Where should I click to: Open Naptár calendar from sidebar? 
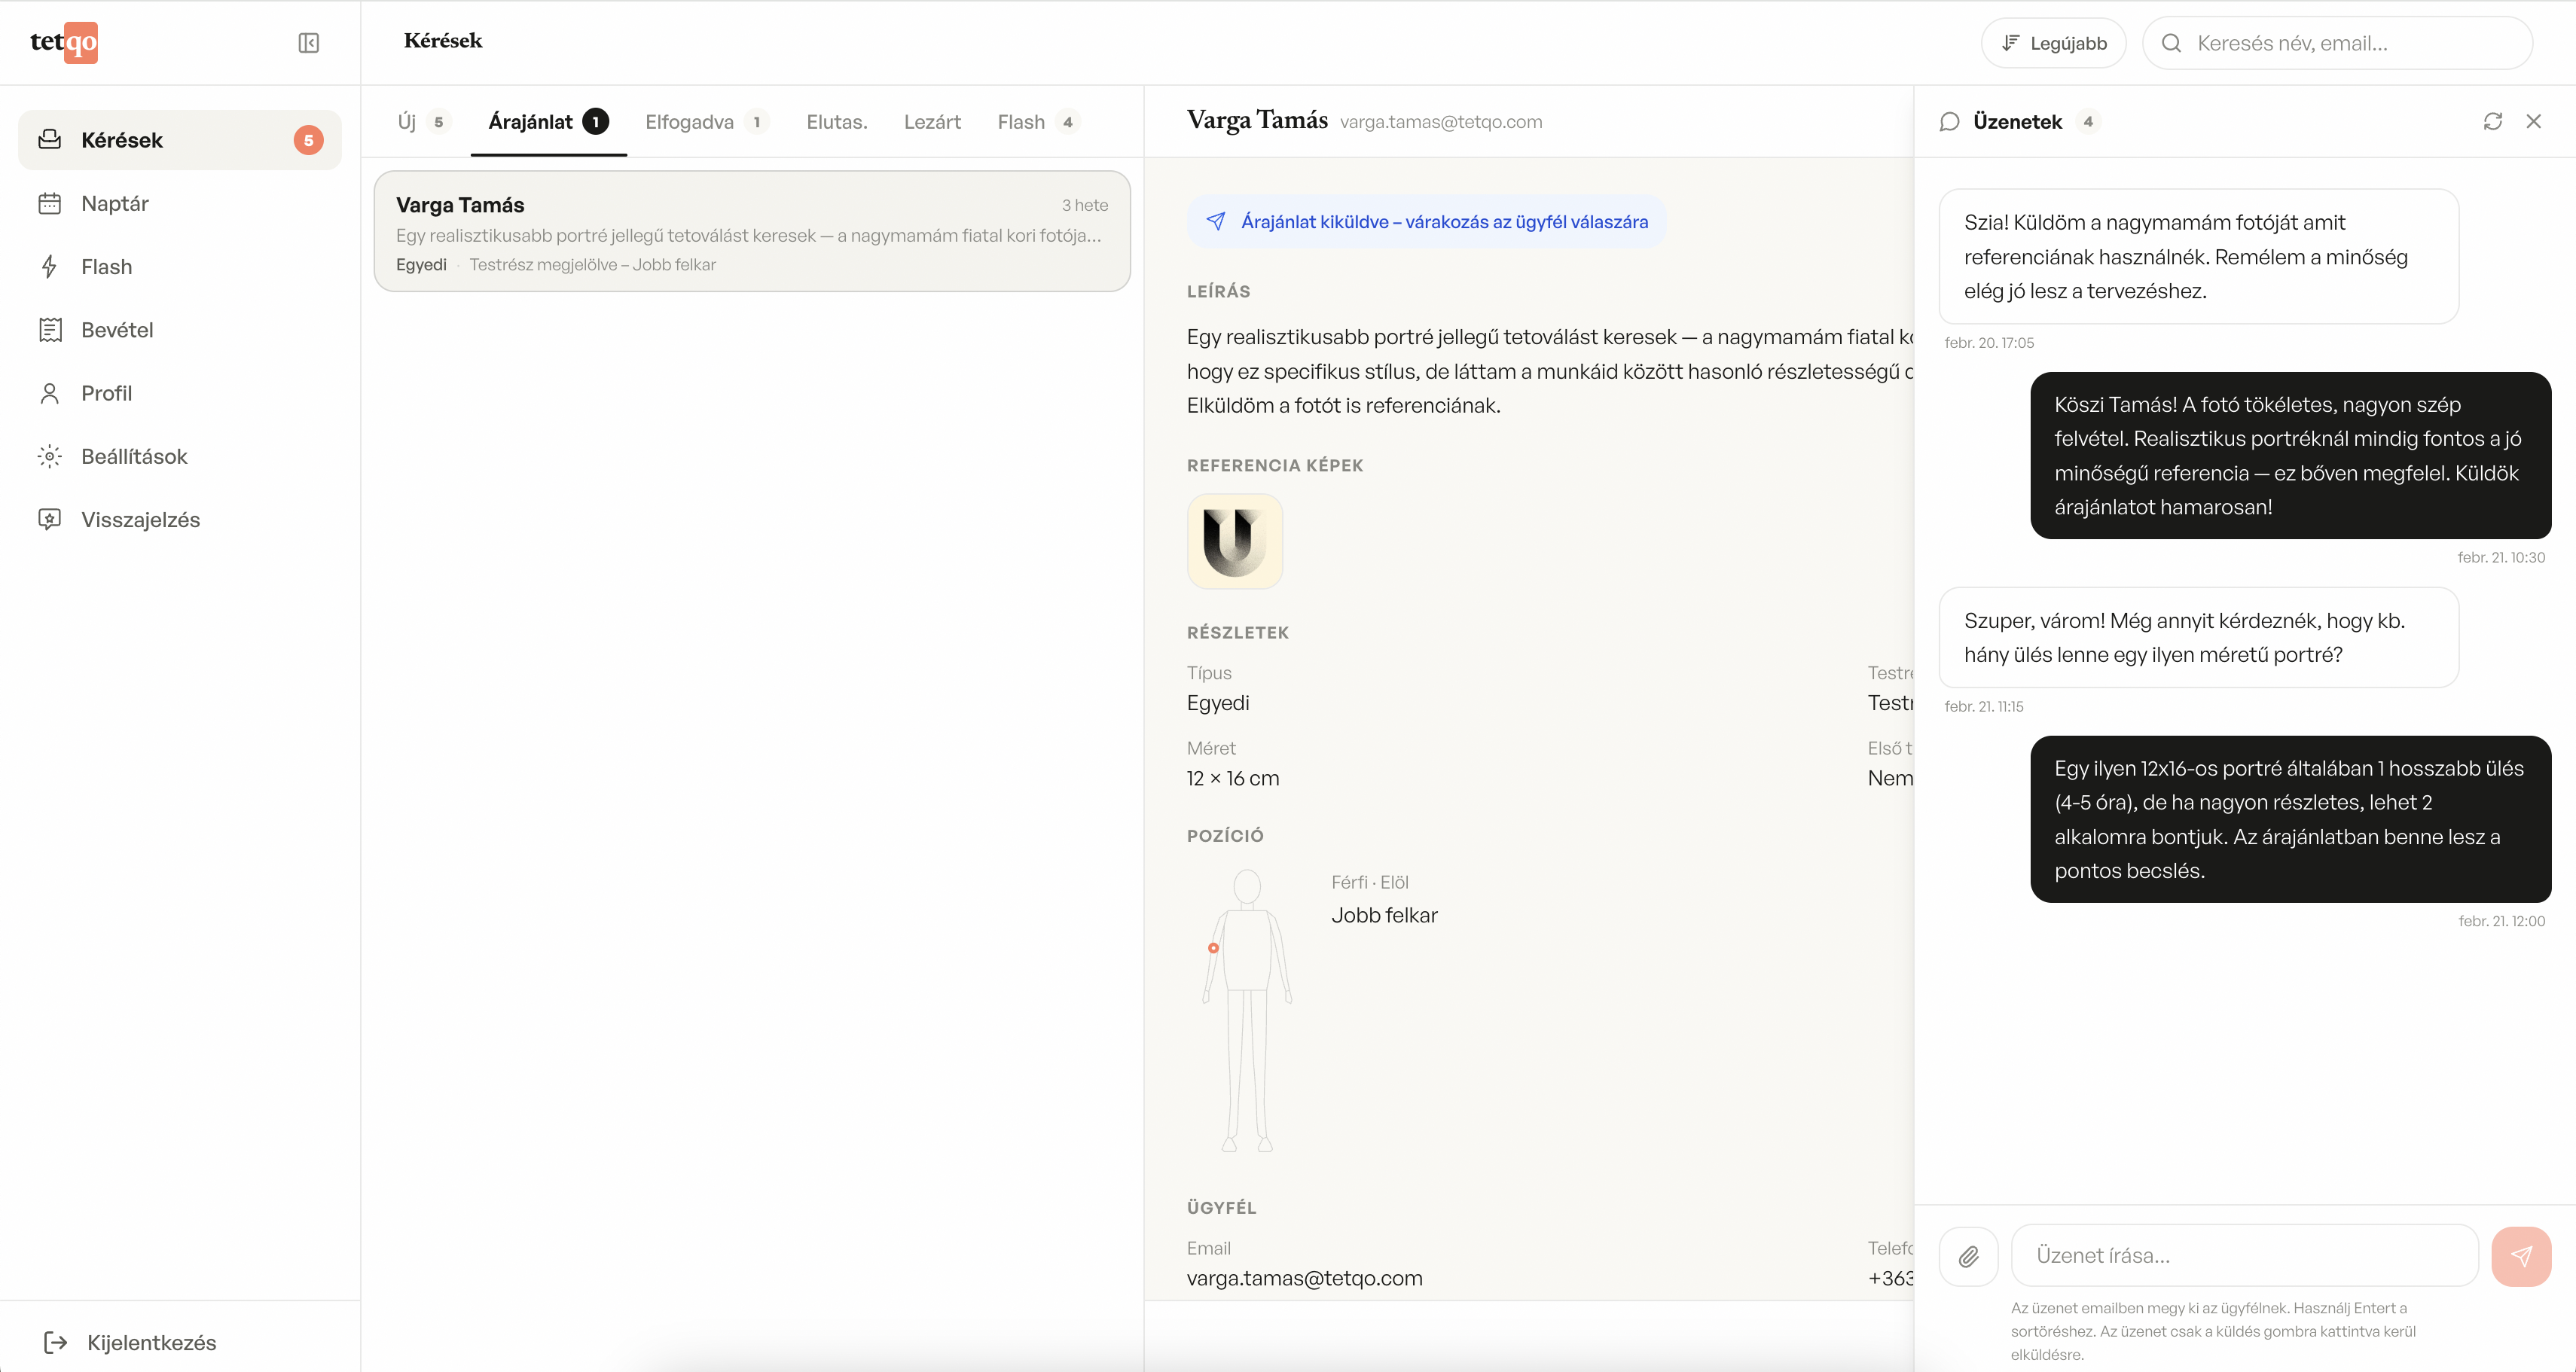tap(114, 204)
